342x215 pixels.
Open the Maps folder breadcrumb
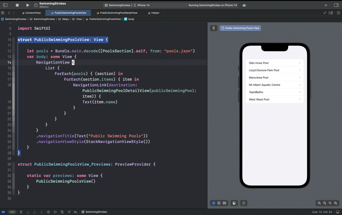(x=63, y=19)
